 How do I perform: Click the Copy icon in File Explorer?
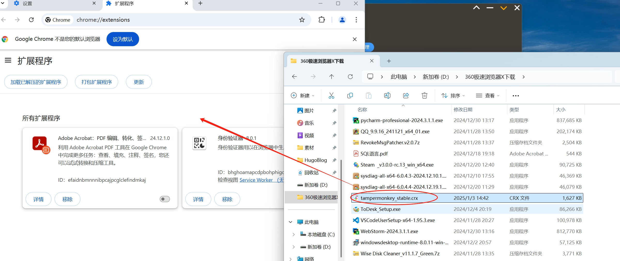[350, 96]
